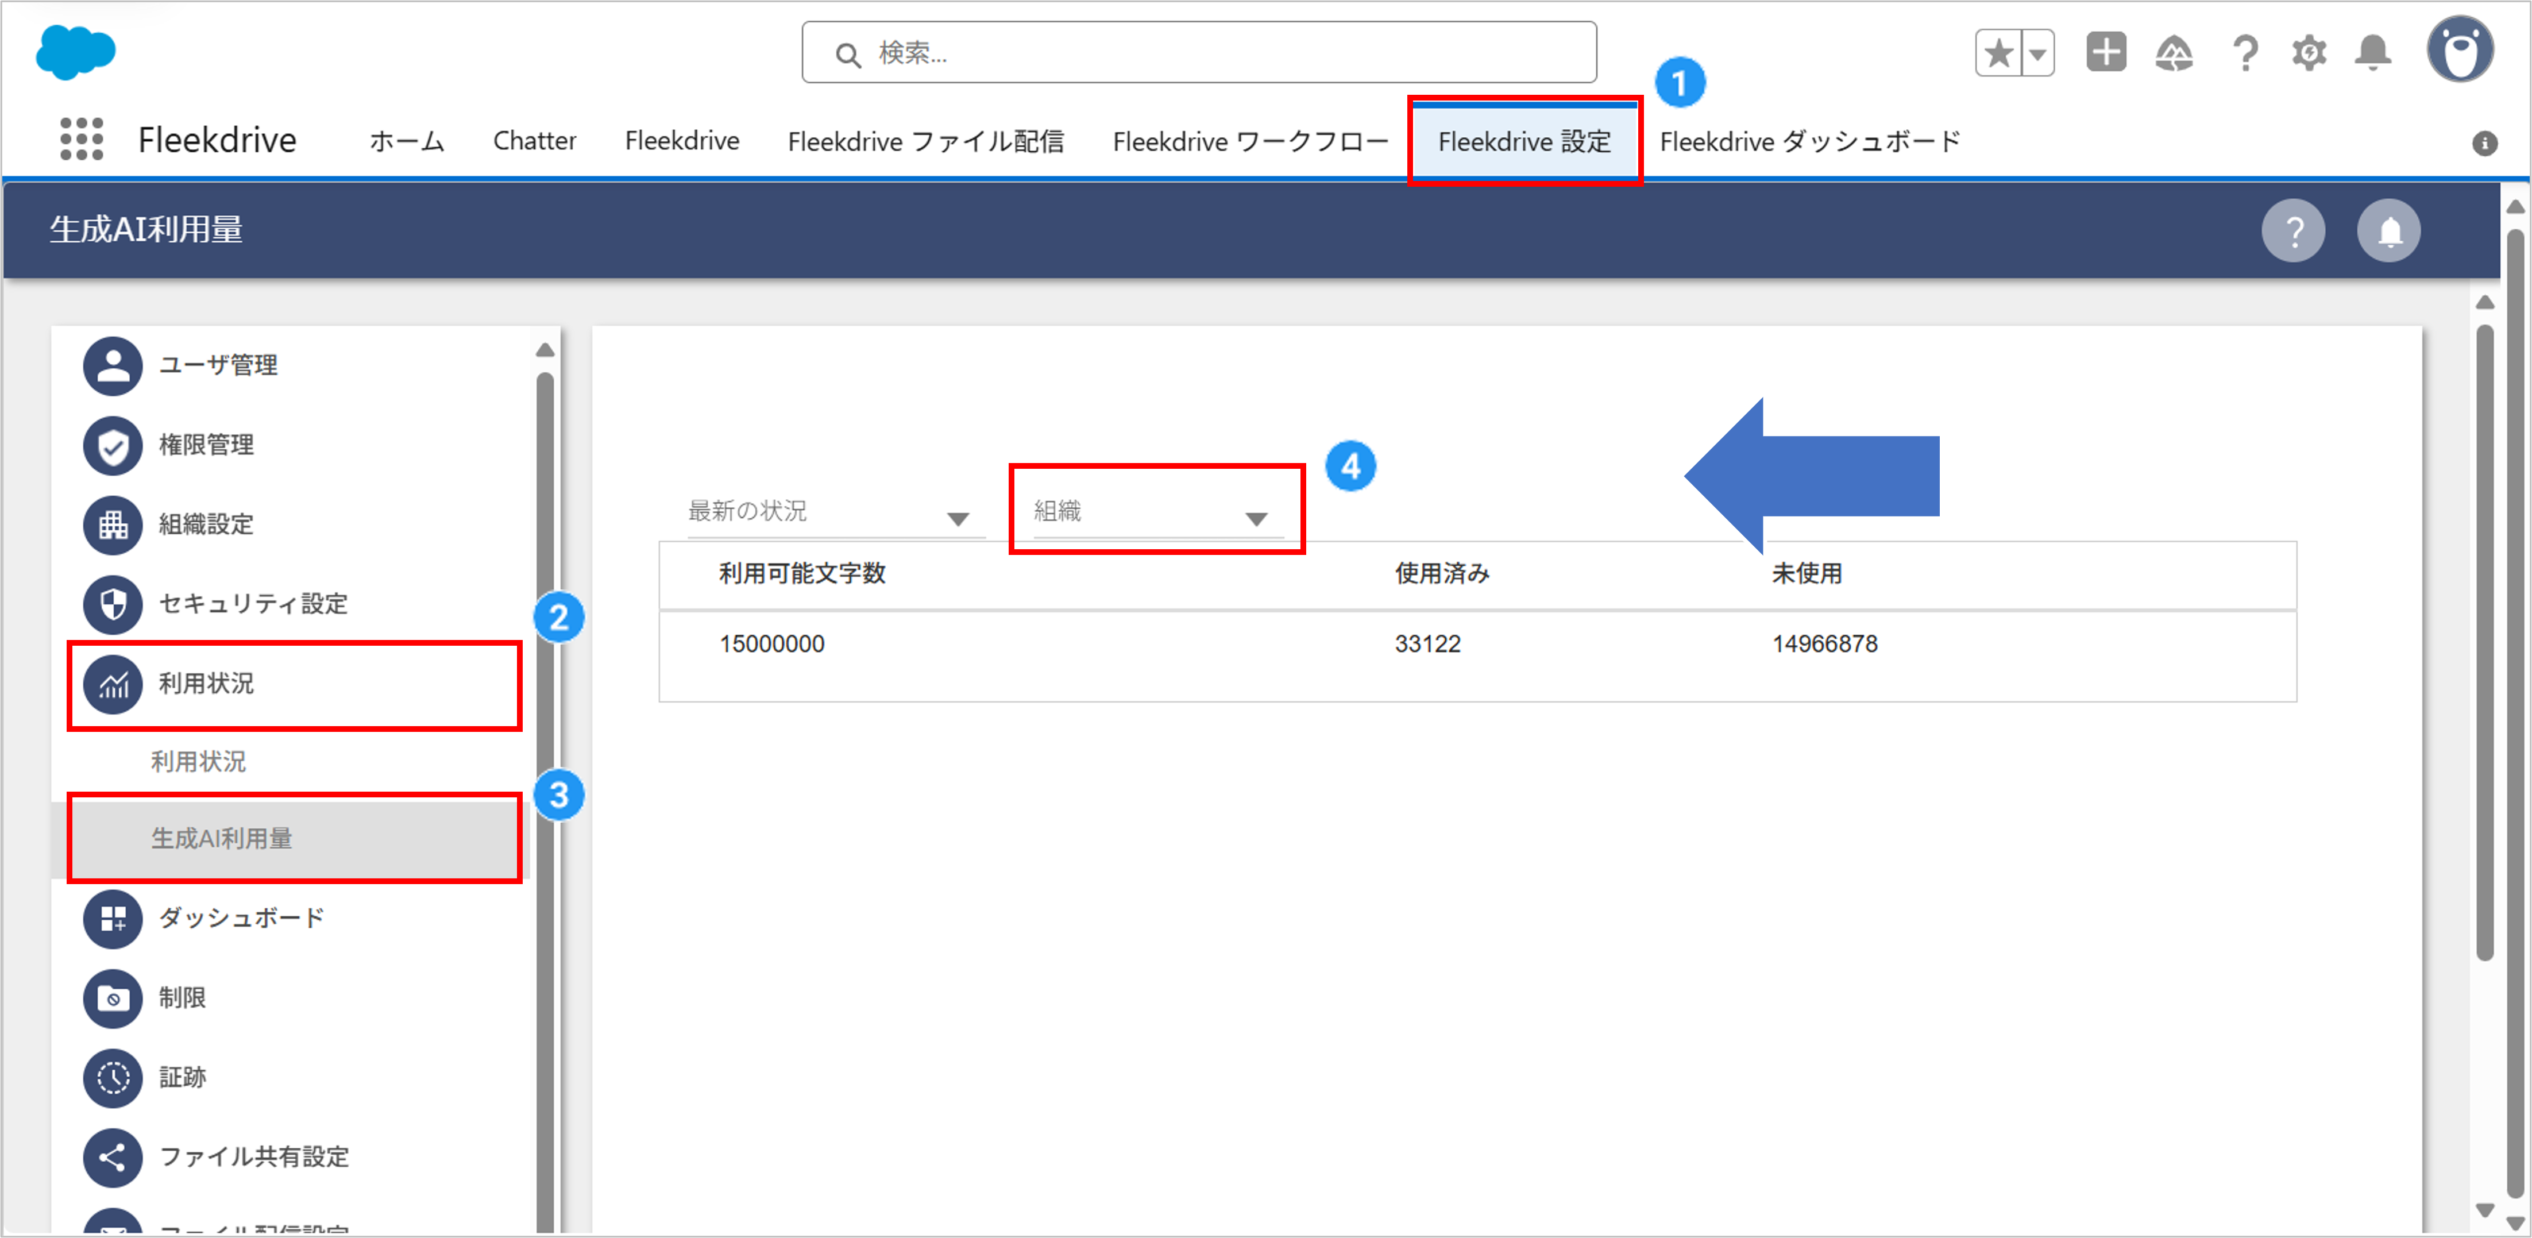Click the 利用状況 chart icon

pos(113,684)
